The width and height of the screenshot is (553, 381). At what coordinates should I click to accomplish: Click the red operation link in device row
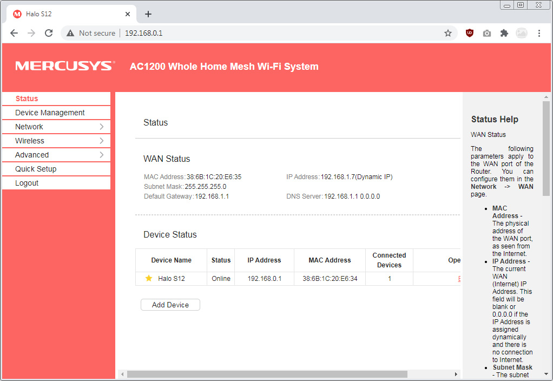coord(459,279)
